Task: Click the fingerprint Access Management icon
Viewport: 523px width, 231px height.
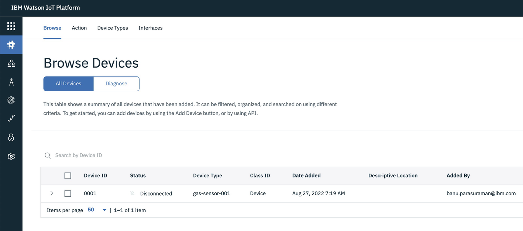Action: coord(11,100)
